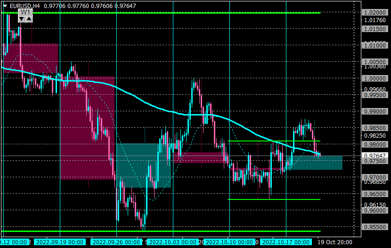Select the 2022.10.17 00:00 date marker
The height and width of the screenshot is (248, 391).
click(286, 242)
